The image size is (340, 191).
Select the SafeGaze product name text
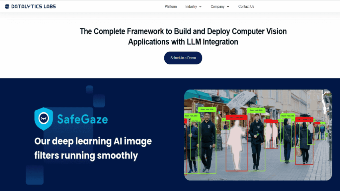pyautogui.click(x=82, y=119)
